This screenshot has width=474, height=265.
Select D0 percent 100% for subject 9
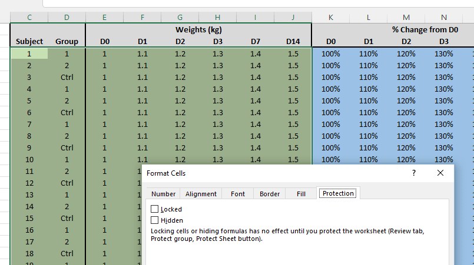point(331,148)
